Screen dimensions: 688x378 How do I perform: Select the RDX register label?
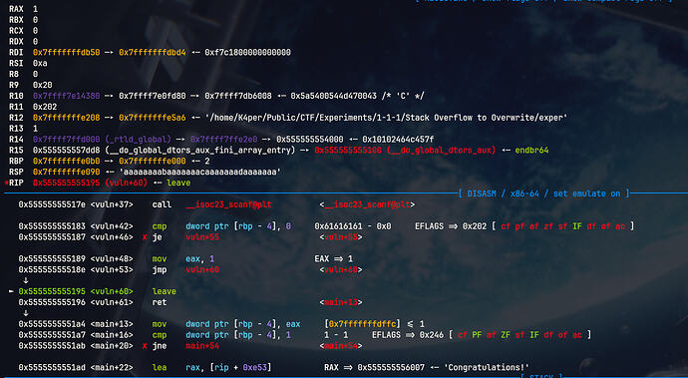[x=16, y=42]
